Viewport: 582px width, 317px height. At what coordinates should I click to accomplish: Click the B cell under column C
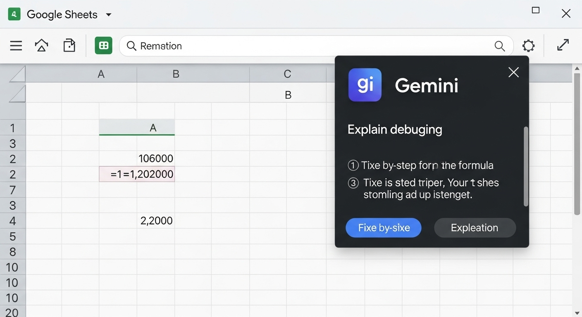tap(288, 95)
